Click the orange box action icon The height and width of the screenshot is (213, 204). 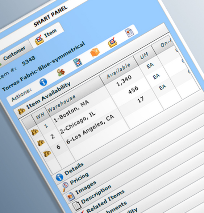[x=95, y=52]
